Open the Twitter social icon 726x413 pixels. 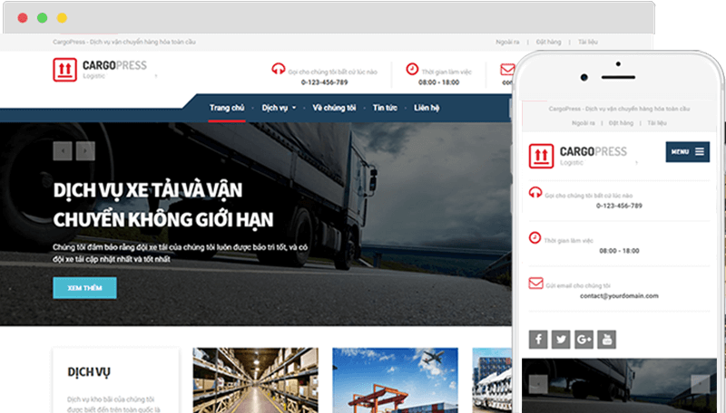point(561,339)
